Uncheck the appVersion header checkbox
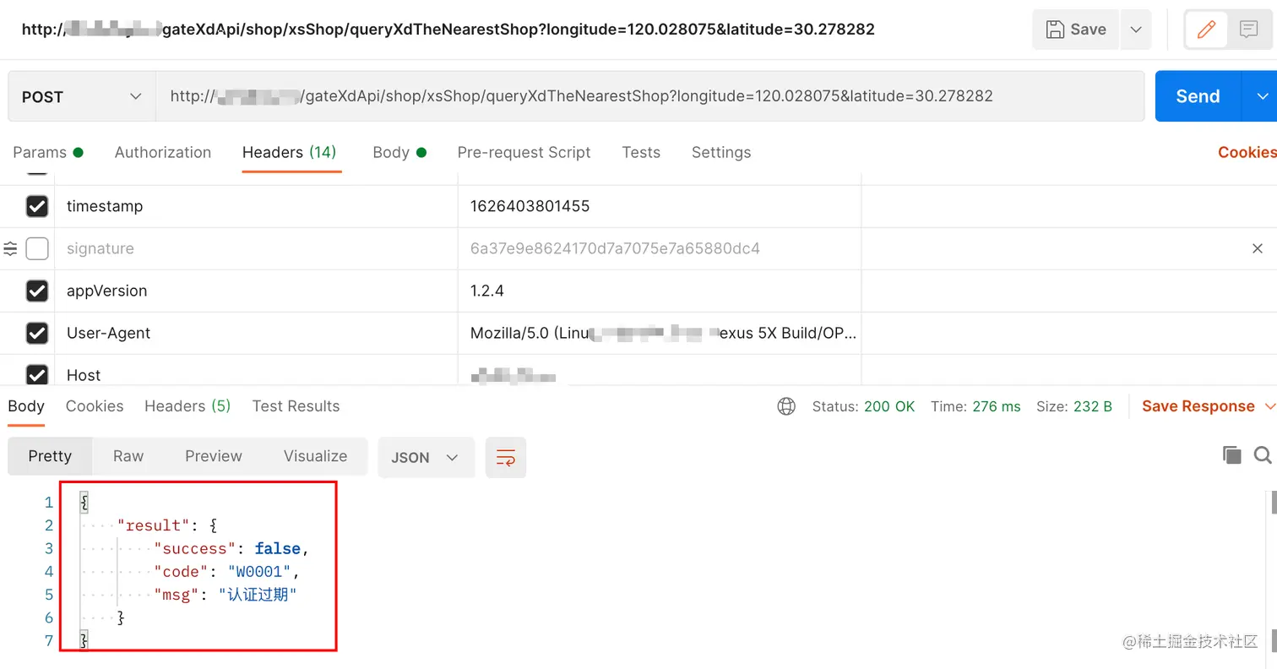The width and height of the screenshot is (1277, 669). (x=37, y=291)
